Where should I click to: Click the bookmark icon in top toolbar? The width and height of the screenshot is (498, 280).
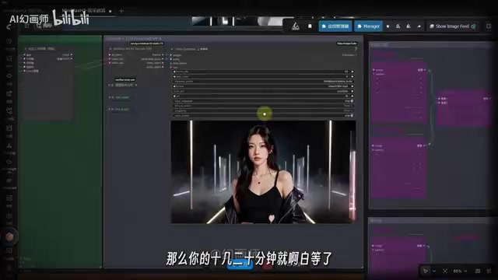[x=310, y=26]
